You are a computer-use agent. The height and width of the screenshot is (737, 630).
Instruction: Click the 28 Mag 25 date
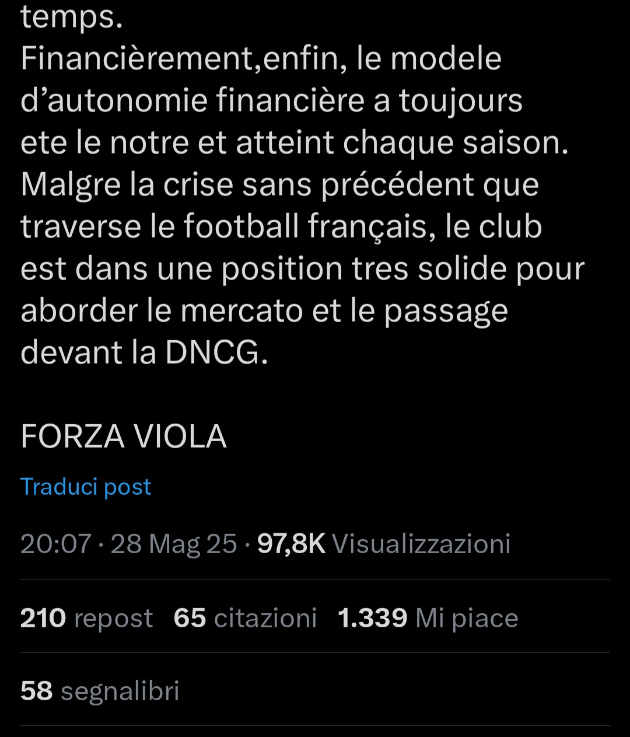click(174, 544)
